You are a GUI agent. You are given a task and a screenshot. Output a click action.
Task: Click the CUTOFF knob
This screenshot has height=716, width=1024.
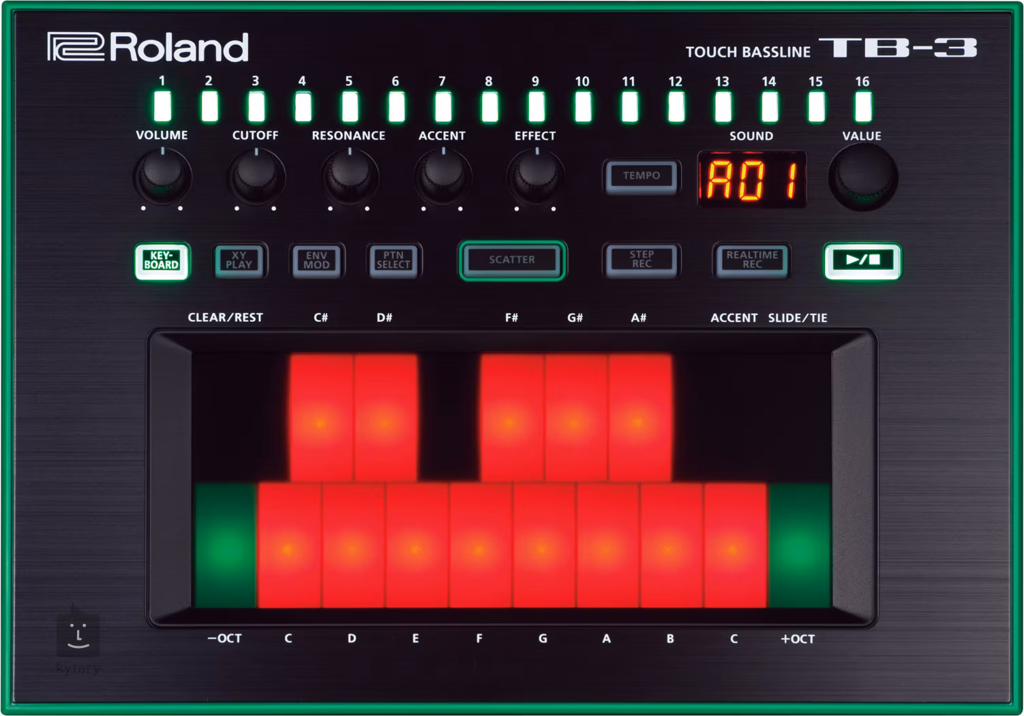256,176
